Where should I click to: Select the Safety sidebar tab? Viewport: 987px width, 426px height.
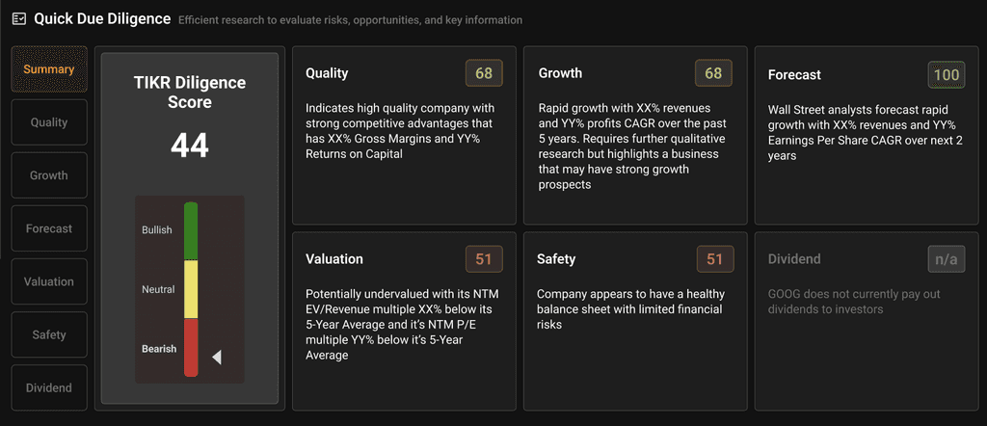(x=49, y=334)
